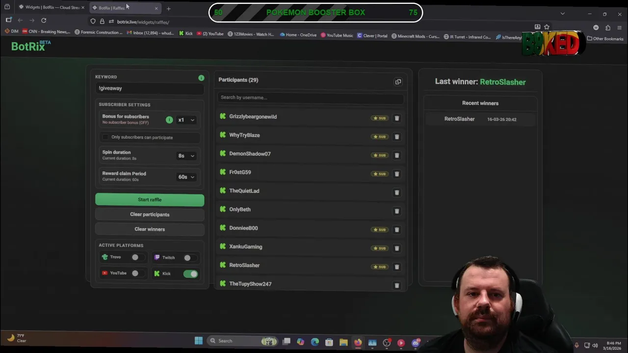Screen dimensions: 628x353
Task: Open File Explorer from taskbar
Action: [x=343, y=342]
